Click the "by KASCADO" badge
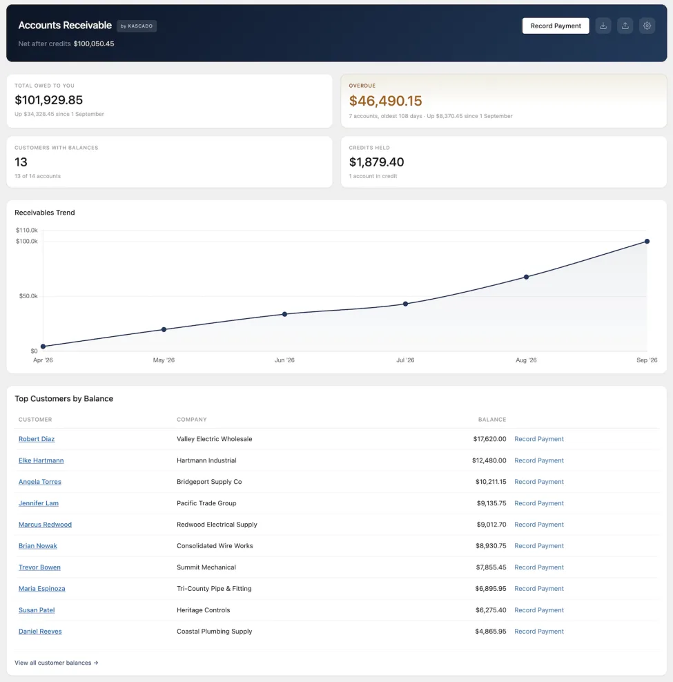Screen dimensions: 673x682 click(137, 26)
